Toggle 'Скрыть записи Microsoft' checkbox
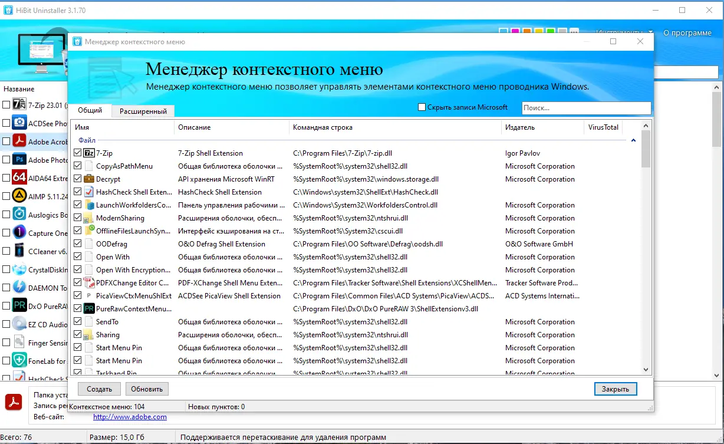This screenshot has height=444, width=724. [x=422, y=107]
